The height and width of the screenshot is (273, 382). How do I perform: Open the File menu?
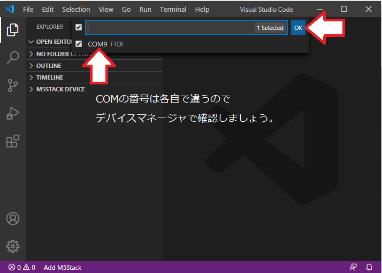pyautogui.click(x=28, y=10)
